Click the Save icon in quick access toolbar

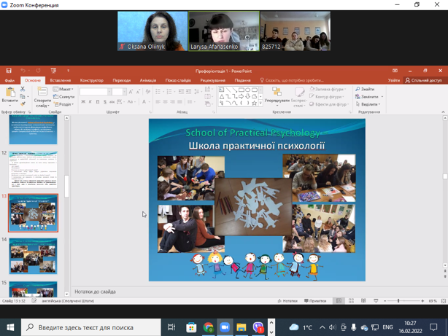[x=9, y=71]
